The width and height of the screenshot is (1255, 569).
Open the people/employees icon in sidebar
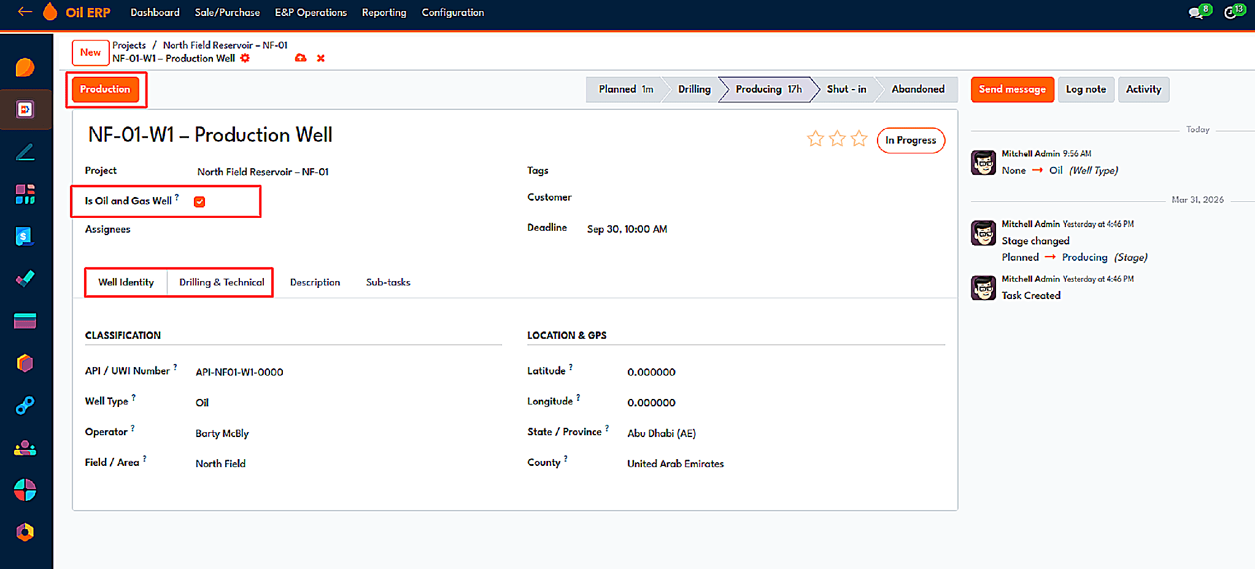point(25,448)
